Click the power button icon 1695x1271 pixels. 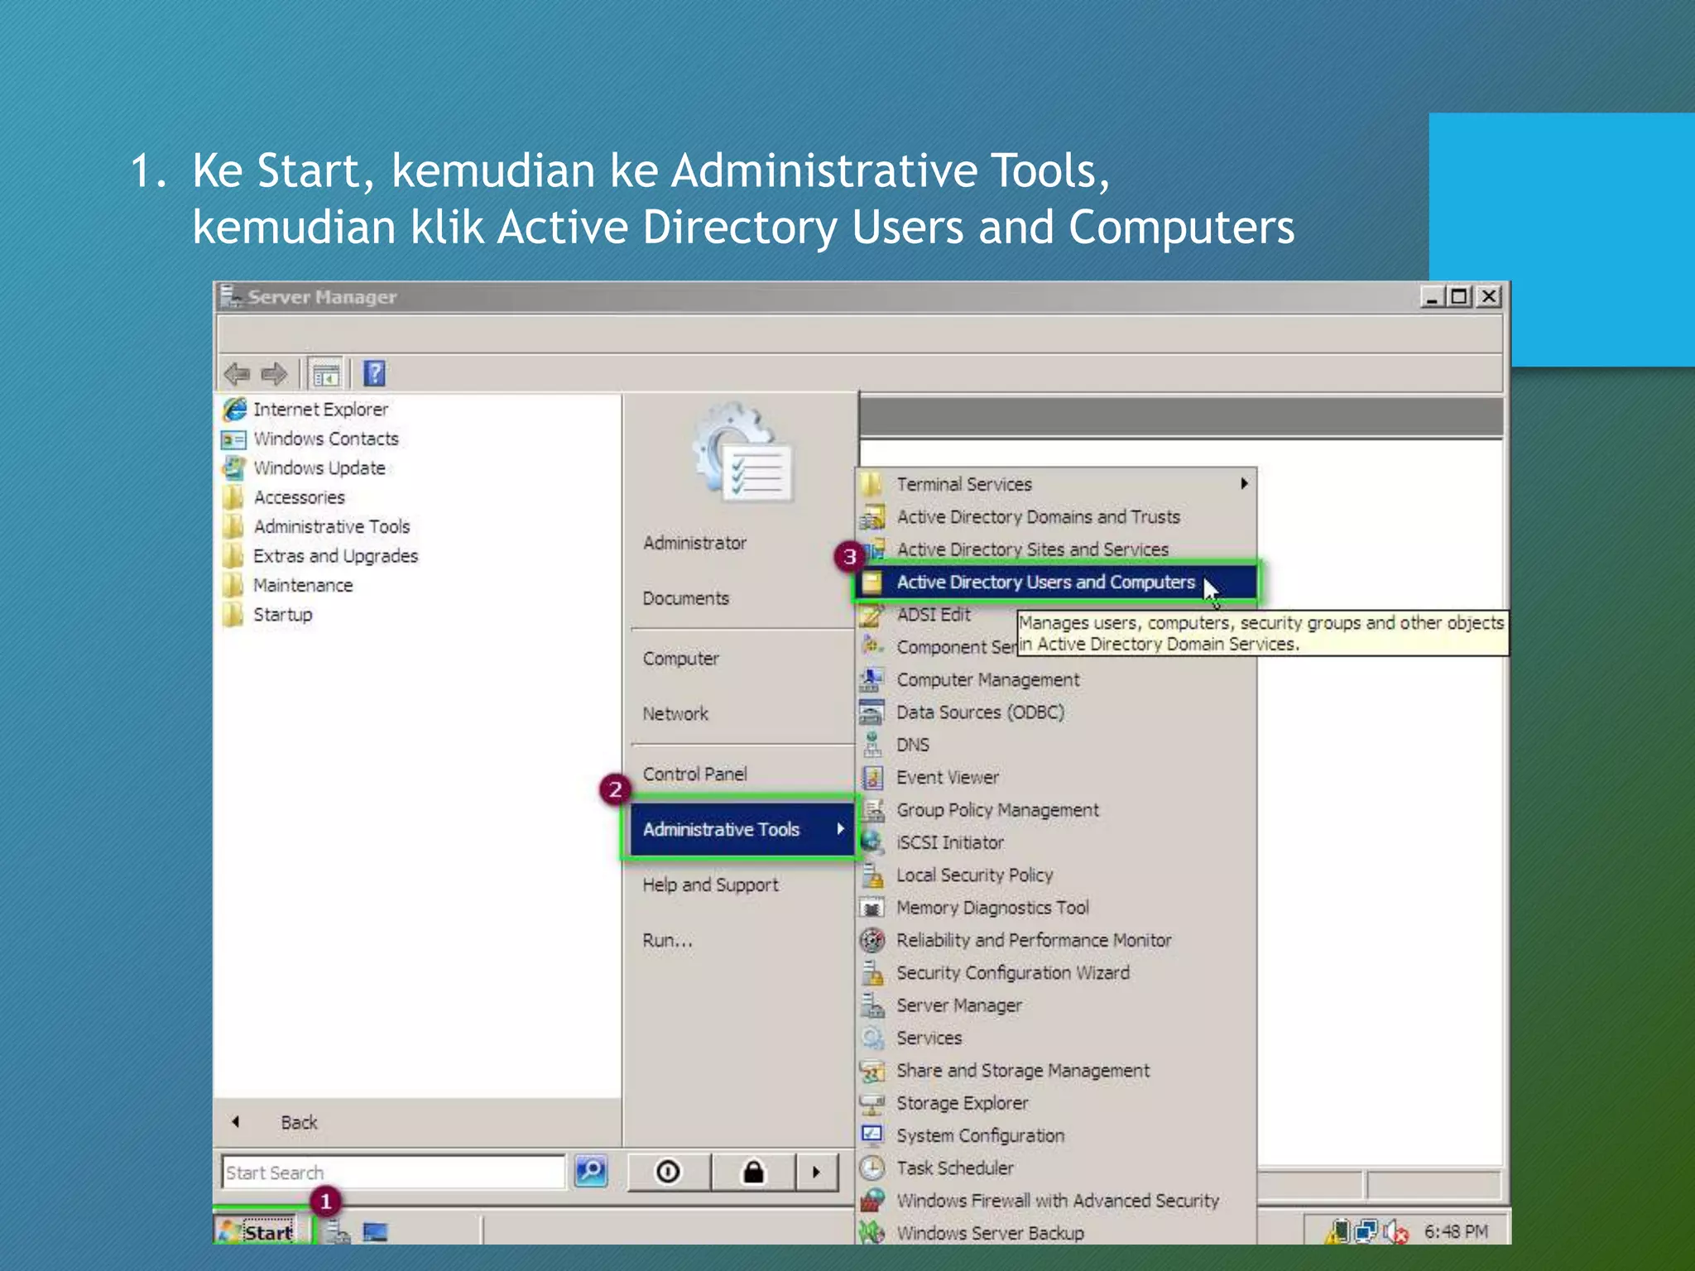(668, 1172)
